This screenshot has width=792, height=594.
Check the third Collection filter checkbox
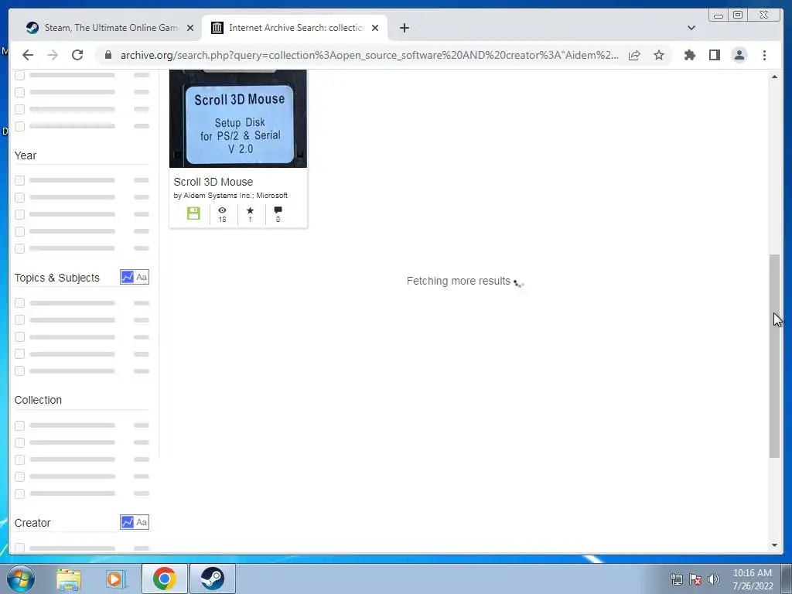(x=19, y=459)
